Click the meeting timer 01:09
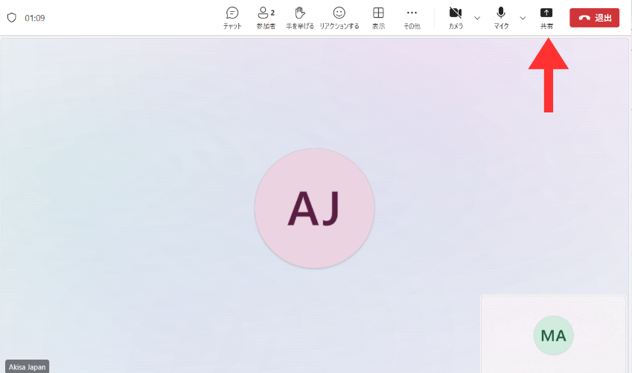Screen dimensions: 632x373 click(35, 18)
